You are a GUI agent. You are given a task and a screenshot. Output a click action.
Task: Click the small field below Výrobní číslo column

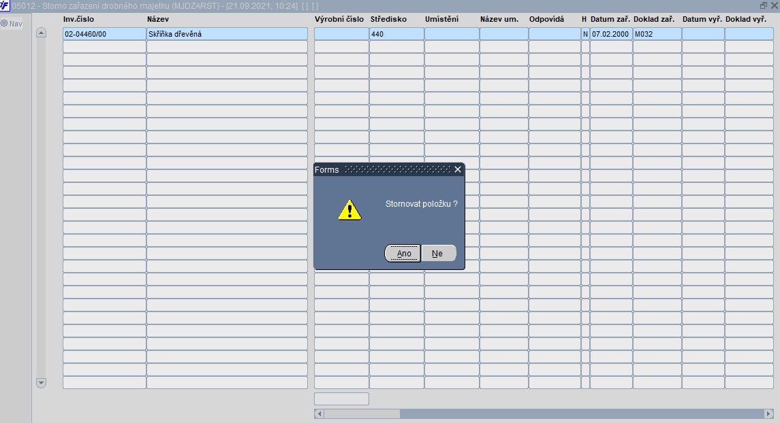[x=341, y=399]
